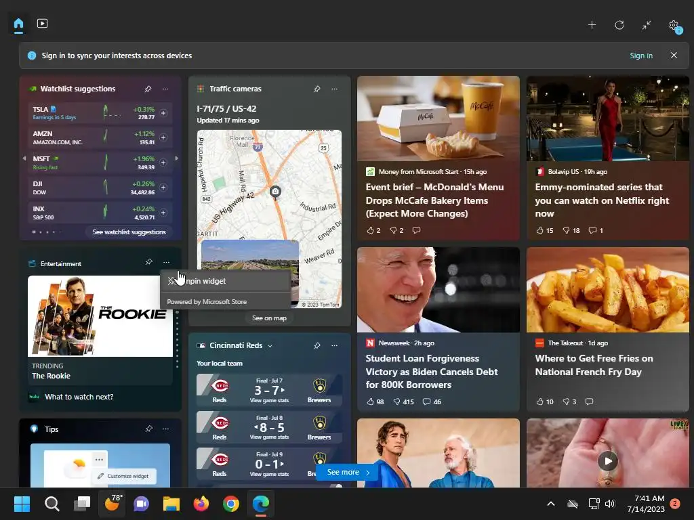Add INX S&P 500 to watchlist
694x520 pixels.
[163, 213]
